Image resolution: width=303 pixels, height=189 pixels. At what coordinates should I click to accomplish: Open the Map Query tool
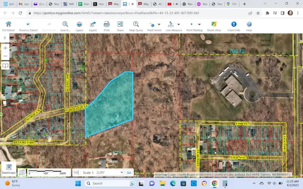(x=136, y=26)
